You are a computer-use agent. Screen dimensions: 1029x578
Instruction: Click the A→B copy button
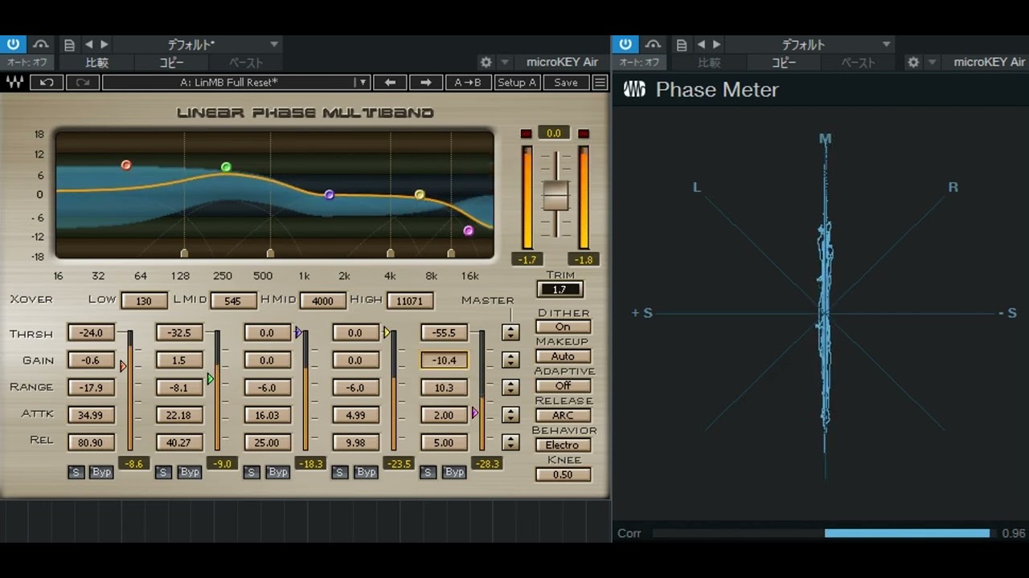[x=468, y=82]
